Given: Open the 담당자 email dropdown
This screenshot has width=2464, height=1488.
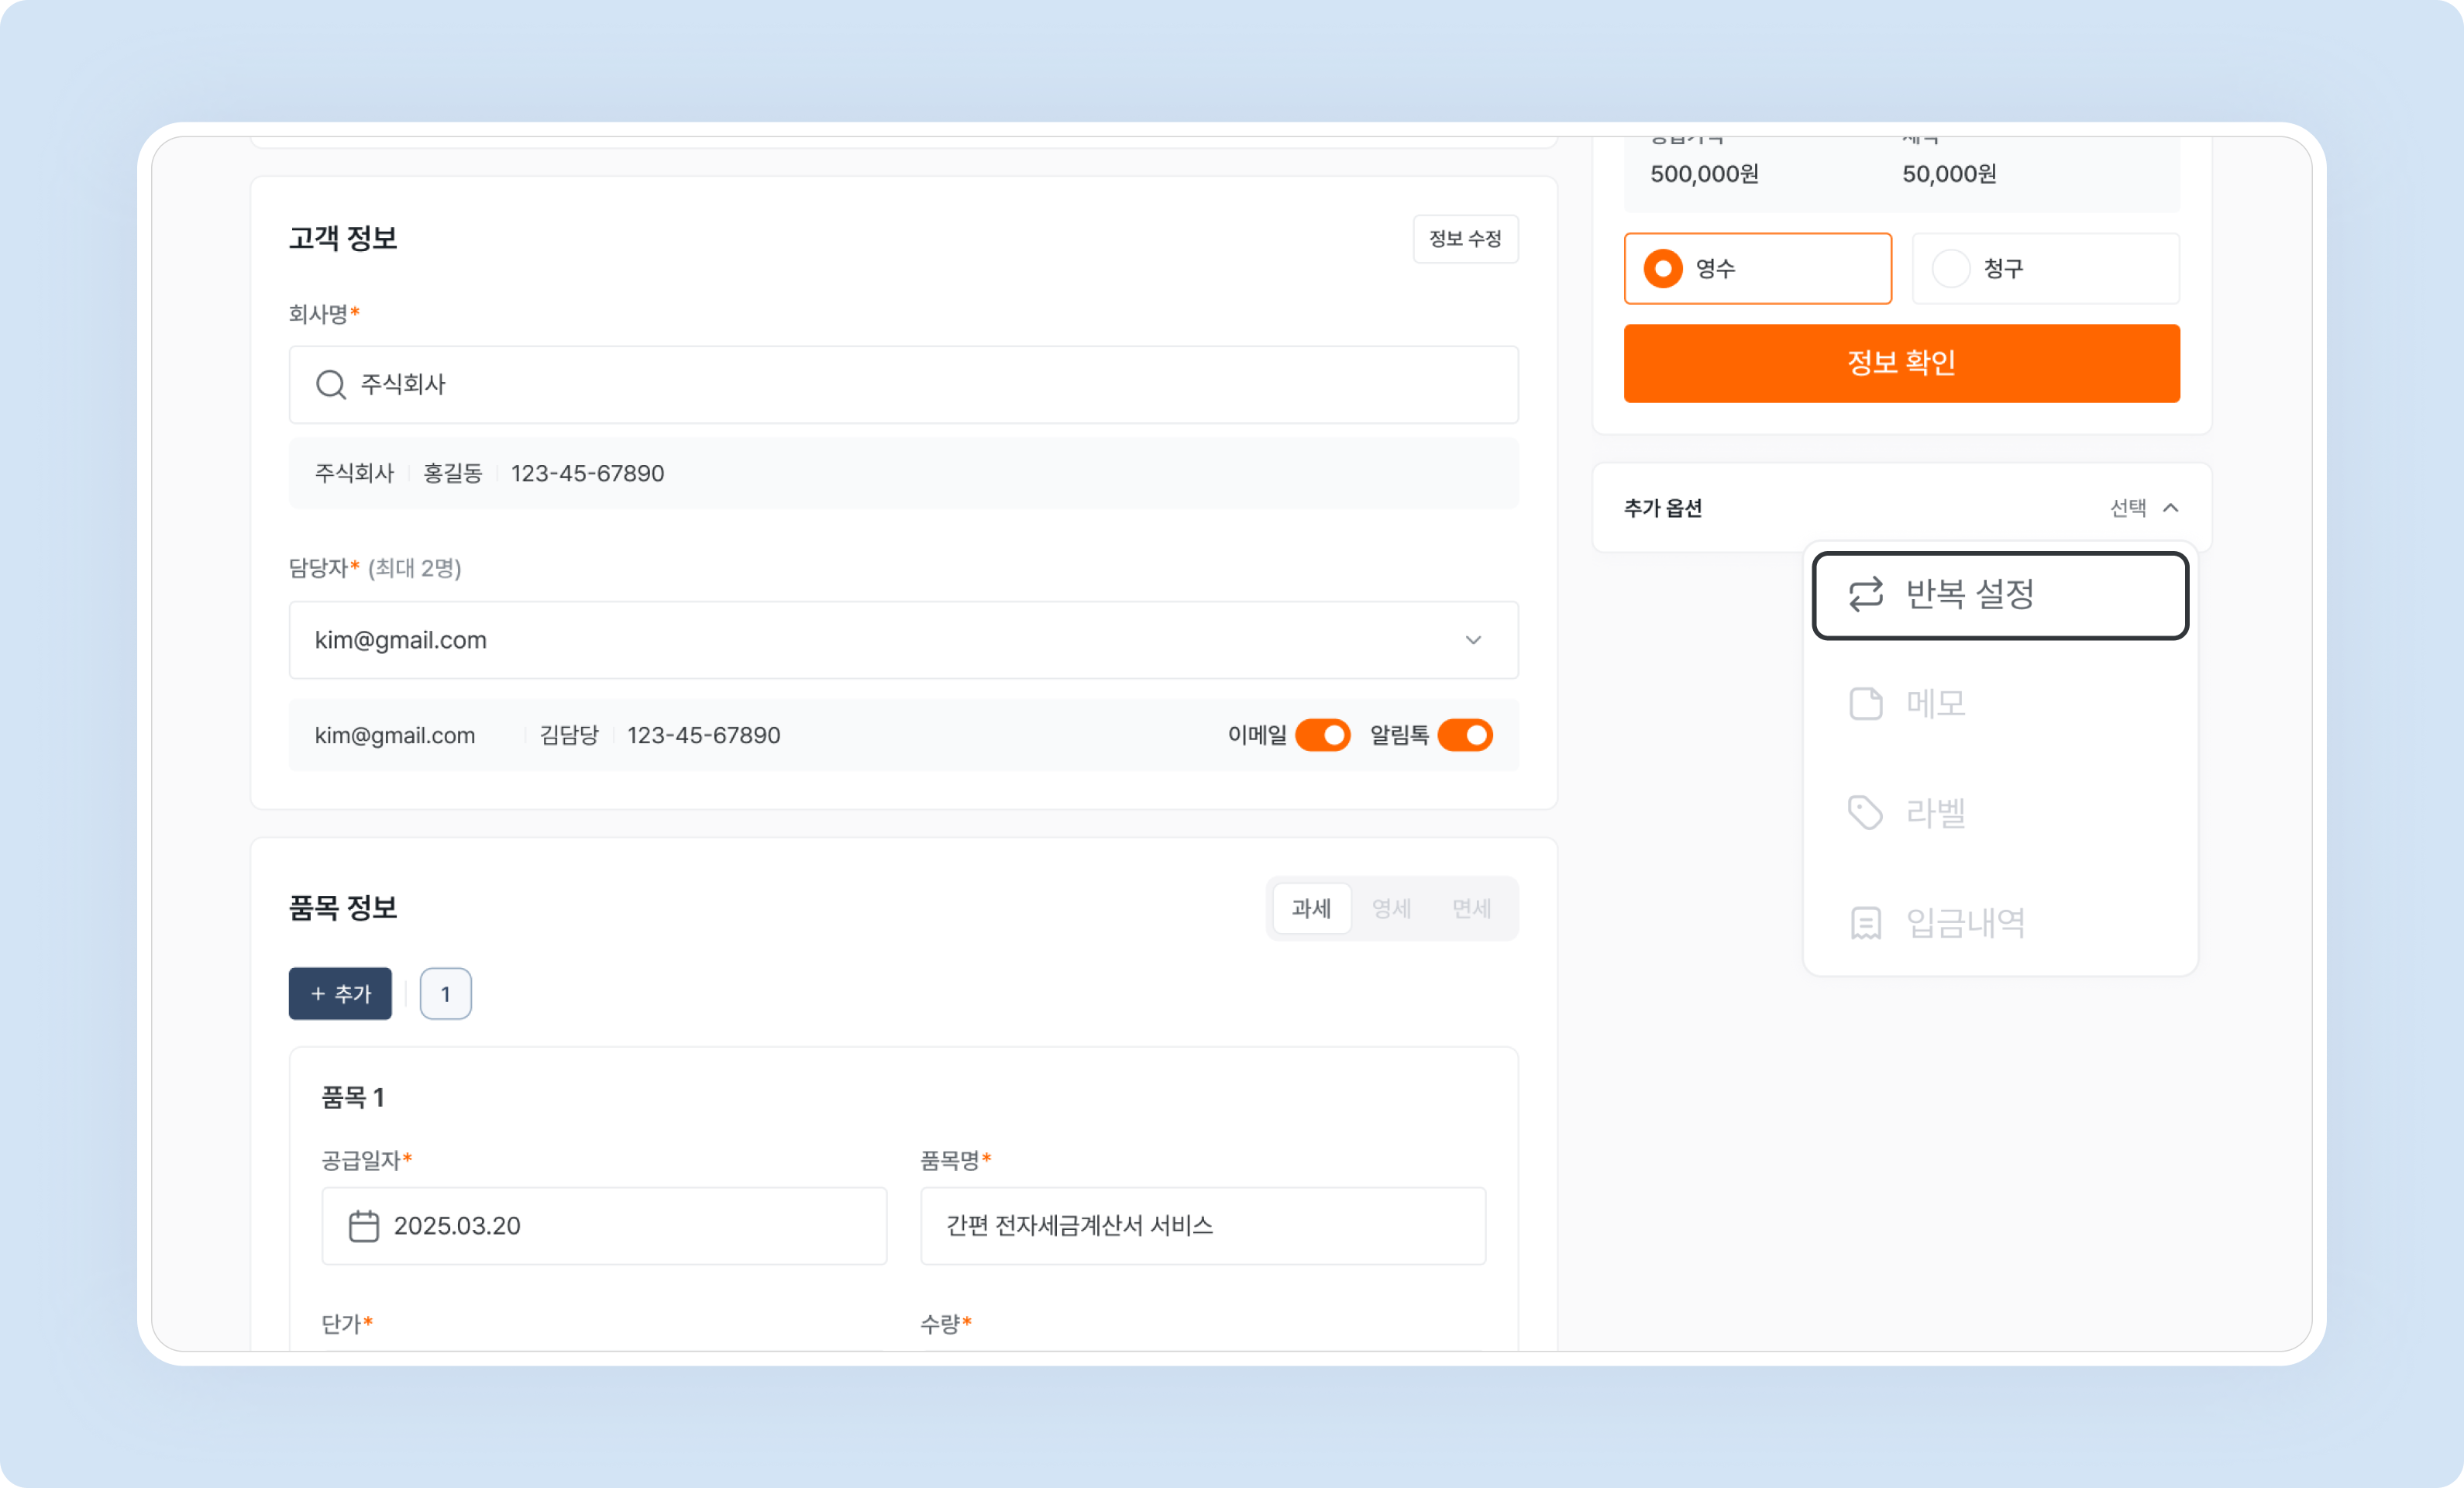Looking at the screenshot, I should pyautogui.click(x=1473, y=640).
